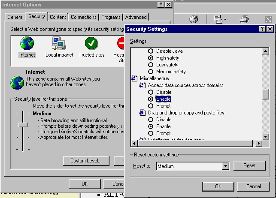Switch to the Advanced tab
The image size is (276, 198).
tap(136, 17)
